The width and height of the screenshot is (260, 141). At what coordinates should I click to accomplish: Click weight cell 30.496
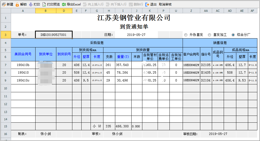[123, 80]
